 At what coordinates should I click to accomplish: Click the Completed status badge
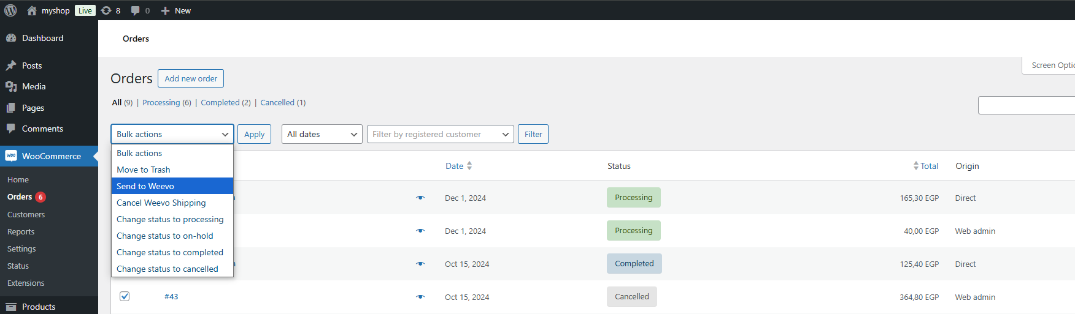[x=634, y=264]
